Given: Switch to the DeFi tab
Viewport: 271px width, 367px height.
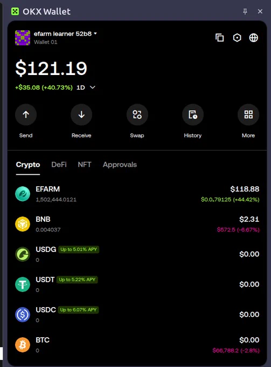Looking at the screenshot, I should (59, 165).
